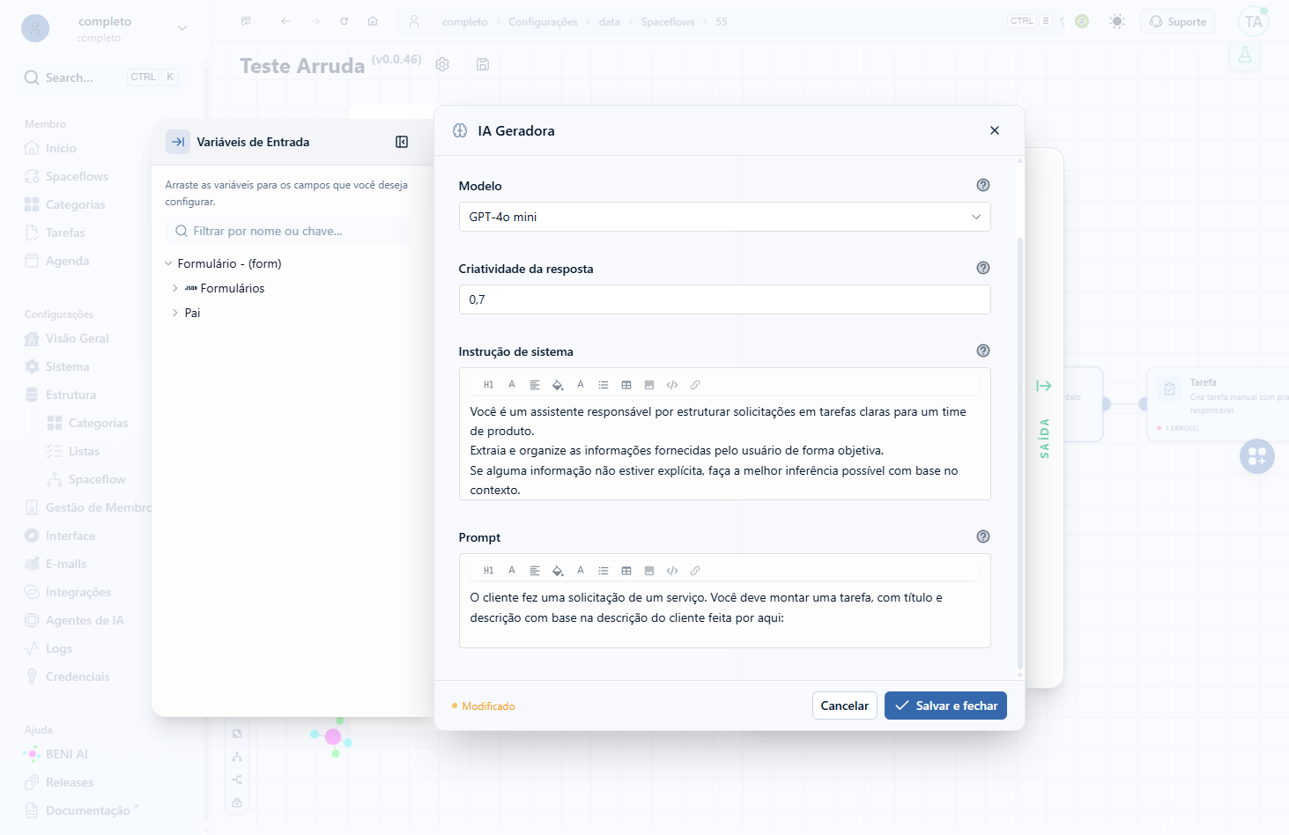Insert code block in Prompt editor toolbar
This screenshot has height=835, width=1289.
672,571
